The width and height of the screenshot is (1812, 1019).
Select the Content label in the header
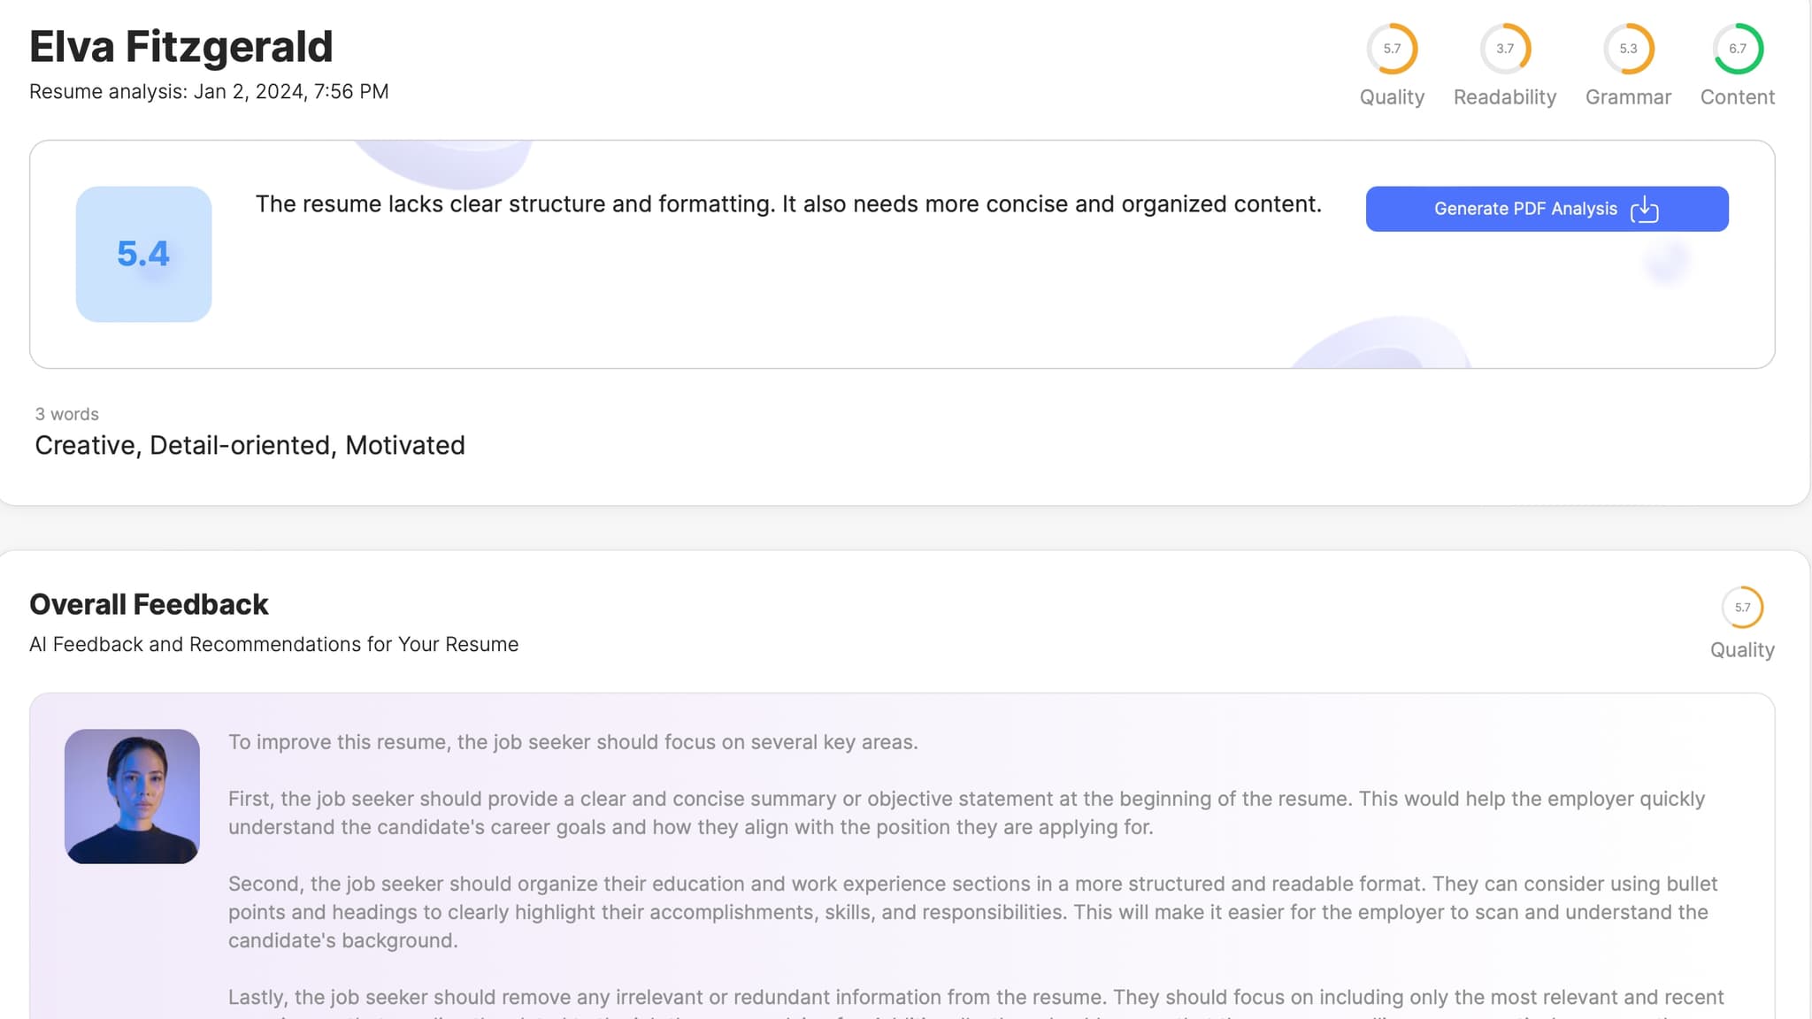pyautogui.click(x=1738, y=97)
